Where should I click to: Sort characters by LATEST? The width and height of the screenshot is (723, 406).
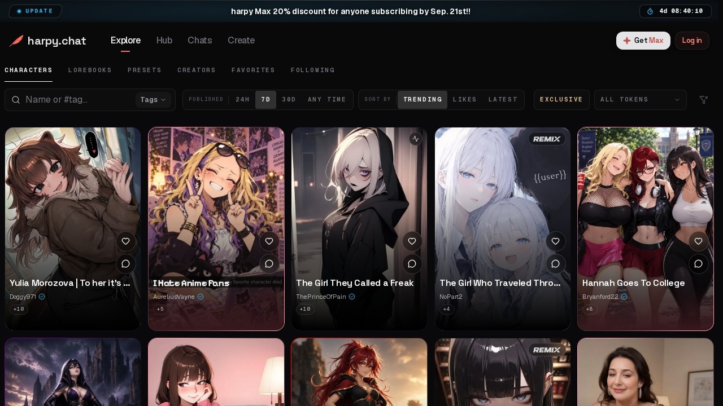tap(503, 100)
